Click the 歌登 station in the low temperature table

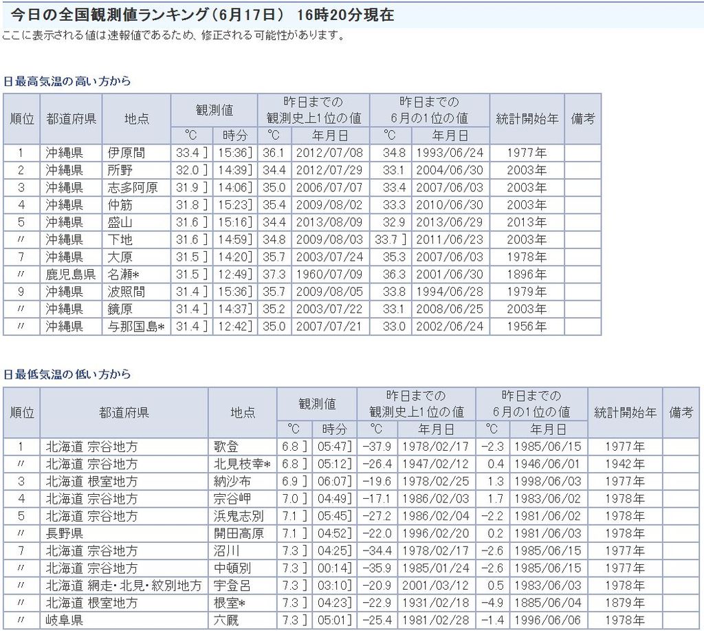pyautogui.click(x=226, y=447)
